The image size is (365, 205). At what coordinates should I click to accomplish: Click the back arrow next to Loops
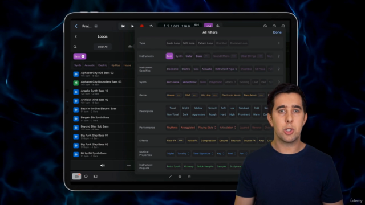76,36
